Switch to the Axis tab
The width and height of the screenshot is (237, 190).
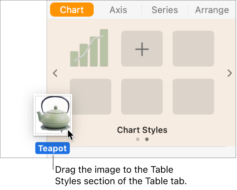pos(118,10)
